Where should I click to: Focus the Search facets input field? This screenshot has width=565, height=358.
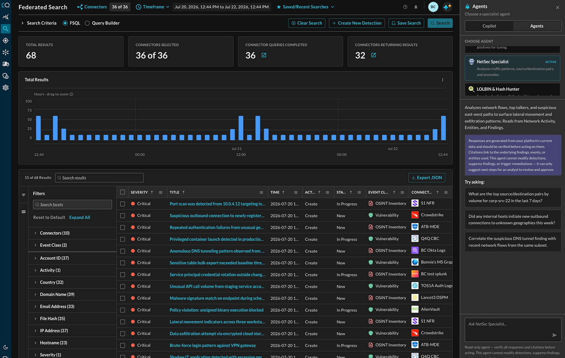point(72,205)
